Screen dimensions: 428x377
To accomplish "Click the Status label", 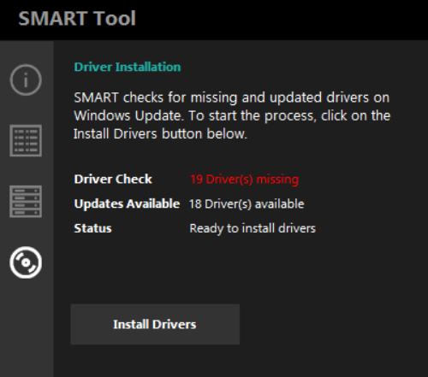I will [92, 228].
